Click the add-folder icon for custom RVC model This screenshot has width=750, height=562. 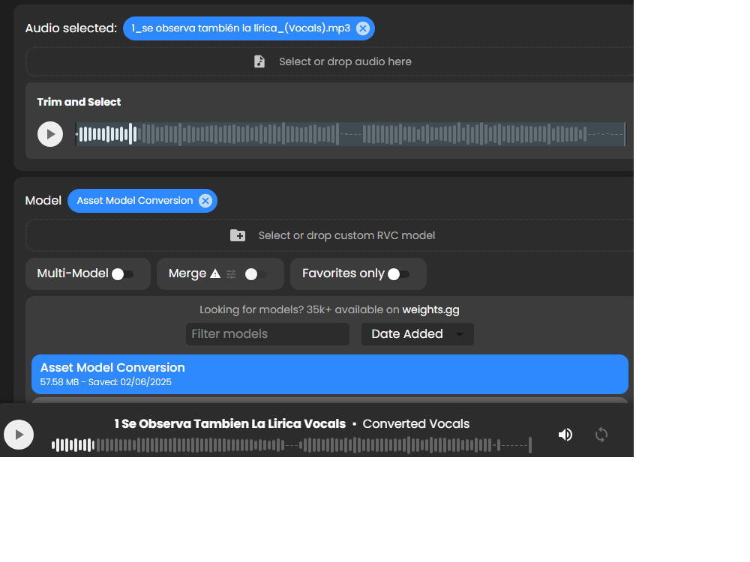[238, 235]
